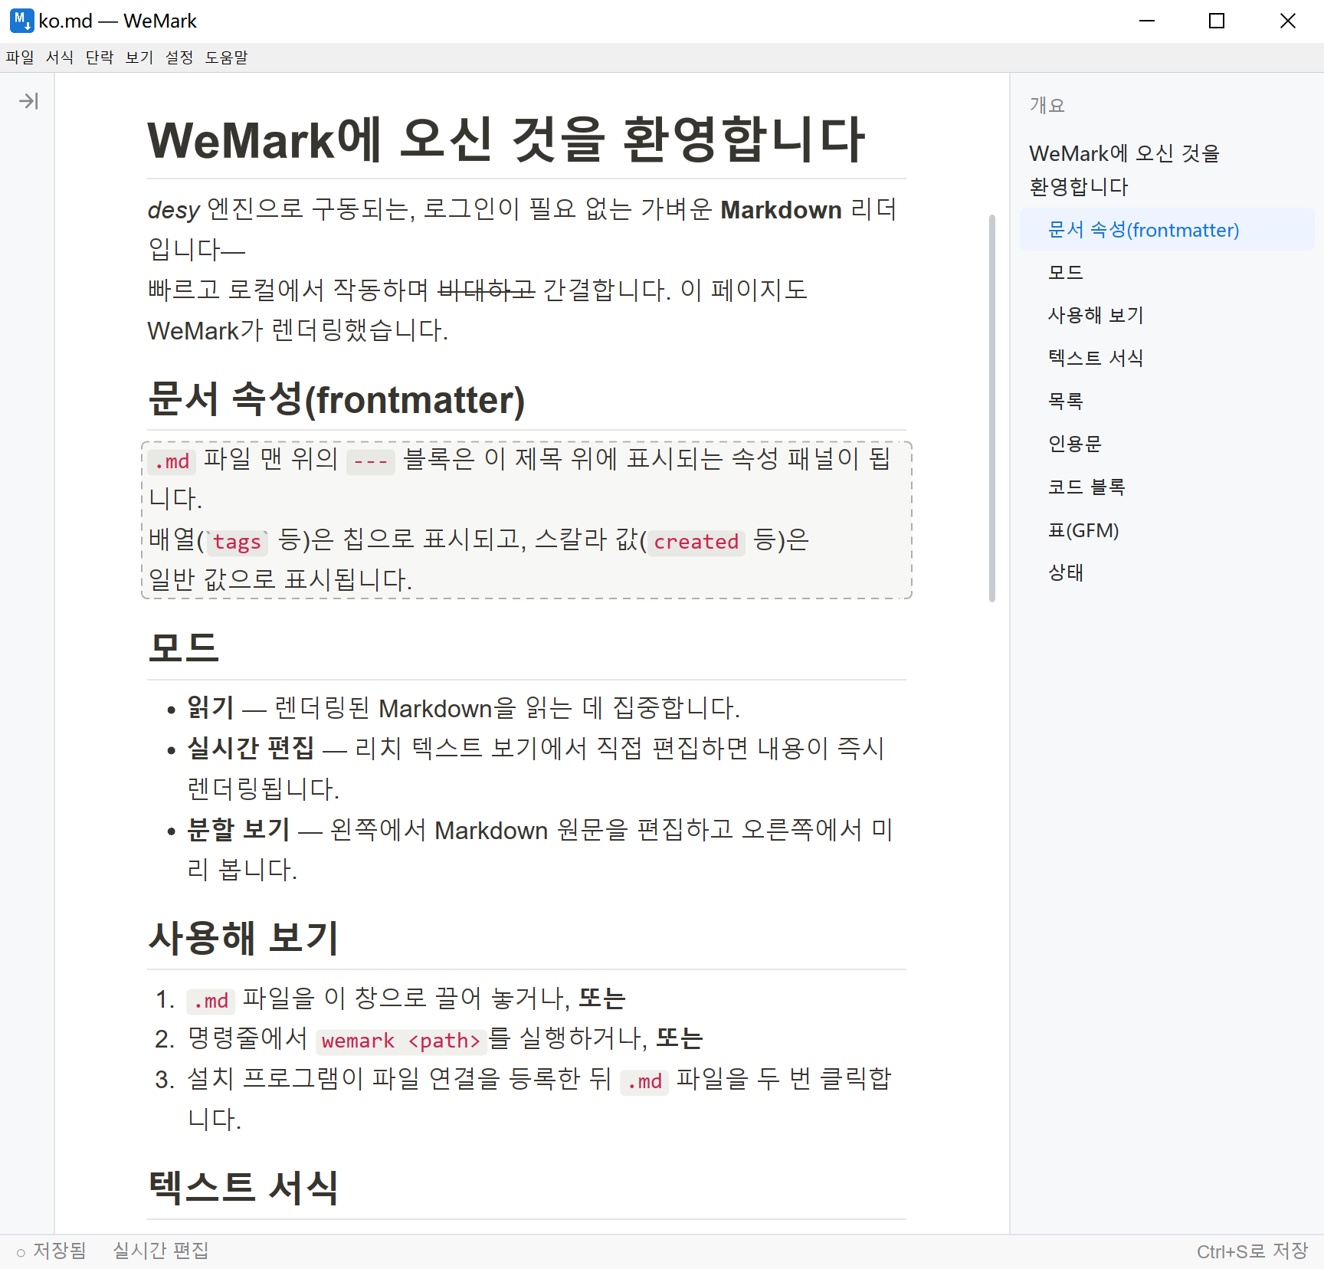Screen dimensions: 1324x1269
Task: Select 문서 속성(frontmatter) outline entry
Action: pyautogui.click(x=1167, y=229)
